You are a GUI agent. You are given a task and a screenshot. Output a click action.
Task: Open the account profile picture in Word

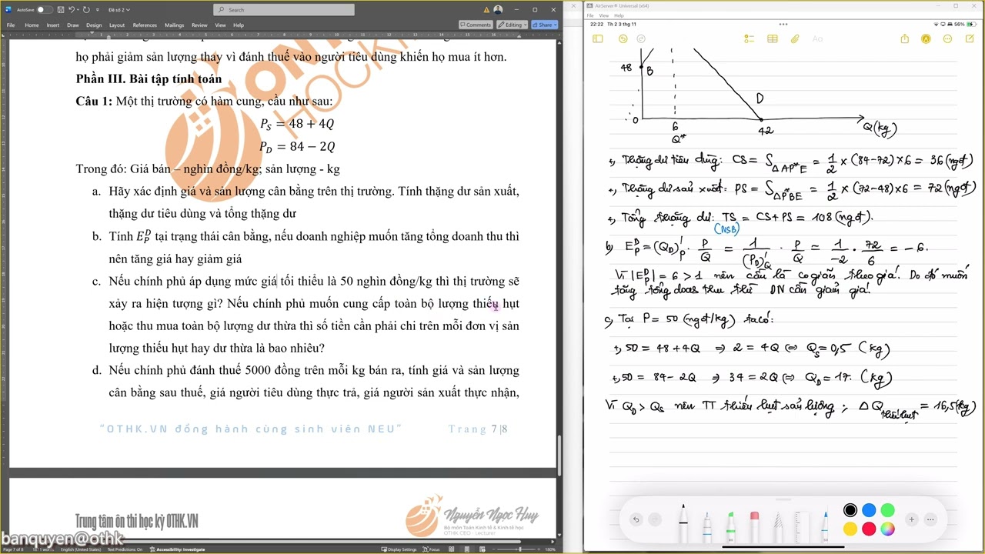coord(498,10)
